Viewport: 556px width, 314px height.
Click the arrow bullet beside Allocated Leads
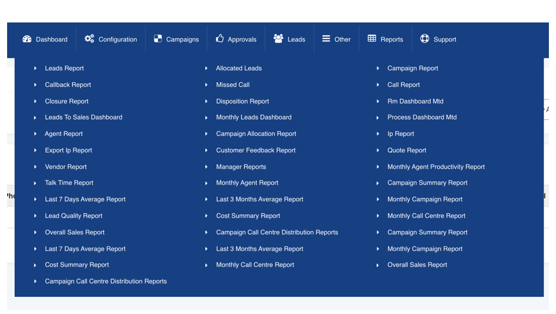(206, 69)
